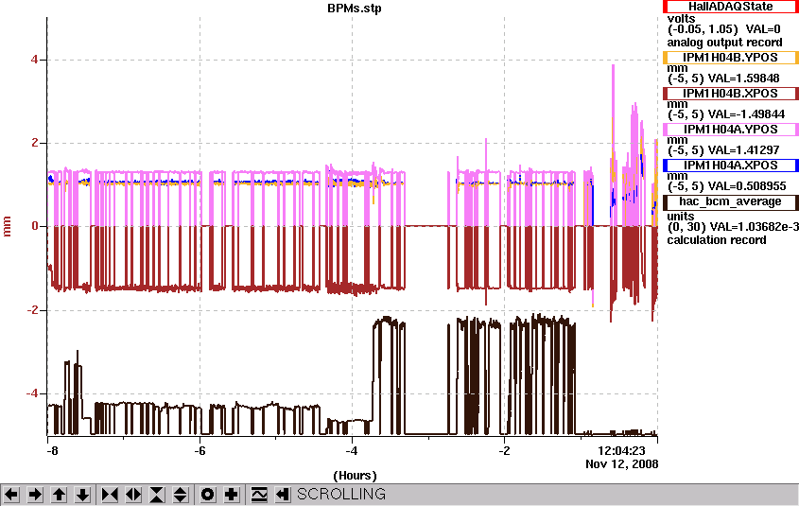
Task: Pan the plot left with the left arrow
Action: click(11, 495)
